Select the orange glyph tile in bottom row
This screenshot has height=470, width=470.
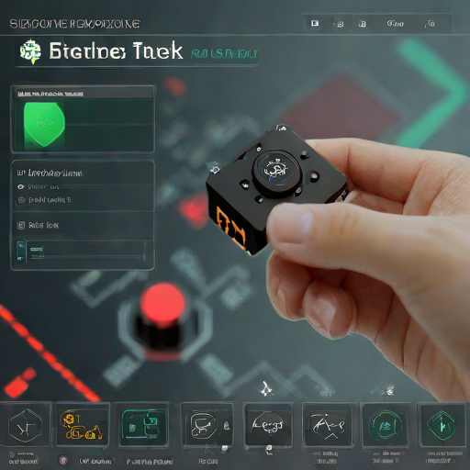pyautogui.click(x=82, y=425)
